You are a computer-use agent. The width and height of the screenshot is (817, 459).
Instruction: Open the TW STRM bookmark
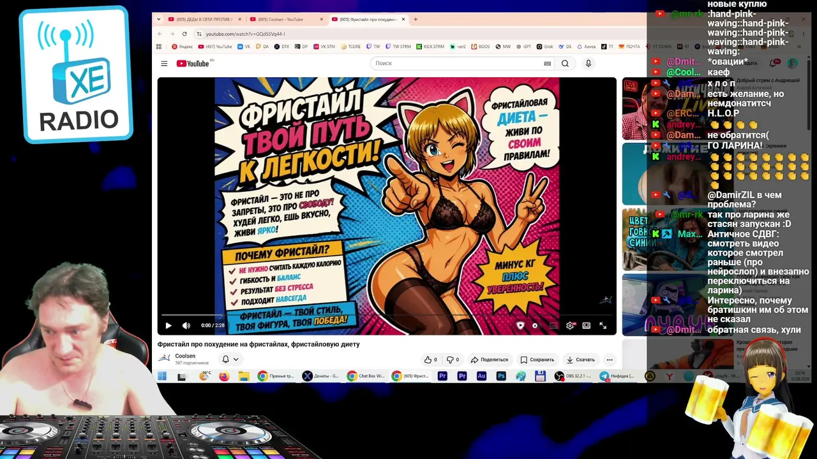click(x=398, y=47)
